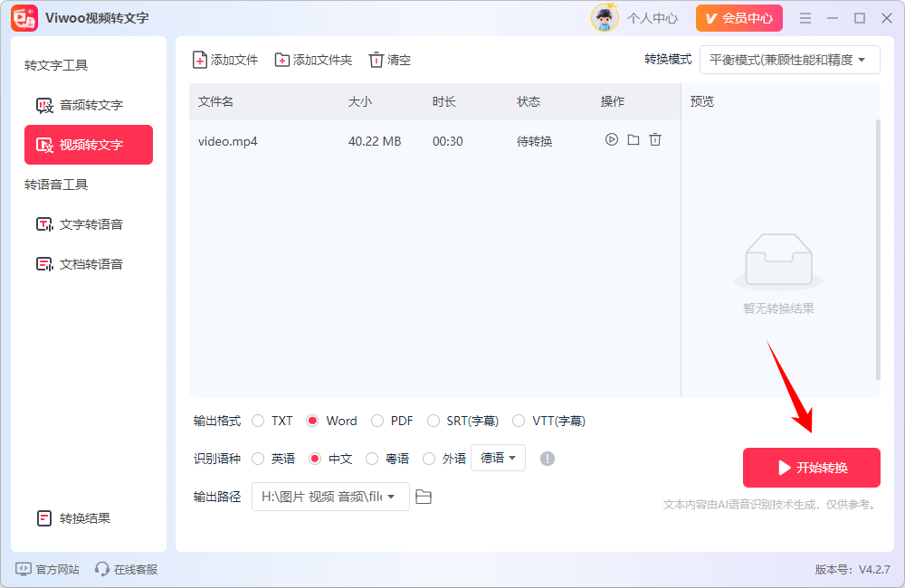Open 会员中心 membership button
Viewport: 905px width, 588px height.
pyautogui.click(x=739, y=18)
